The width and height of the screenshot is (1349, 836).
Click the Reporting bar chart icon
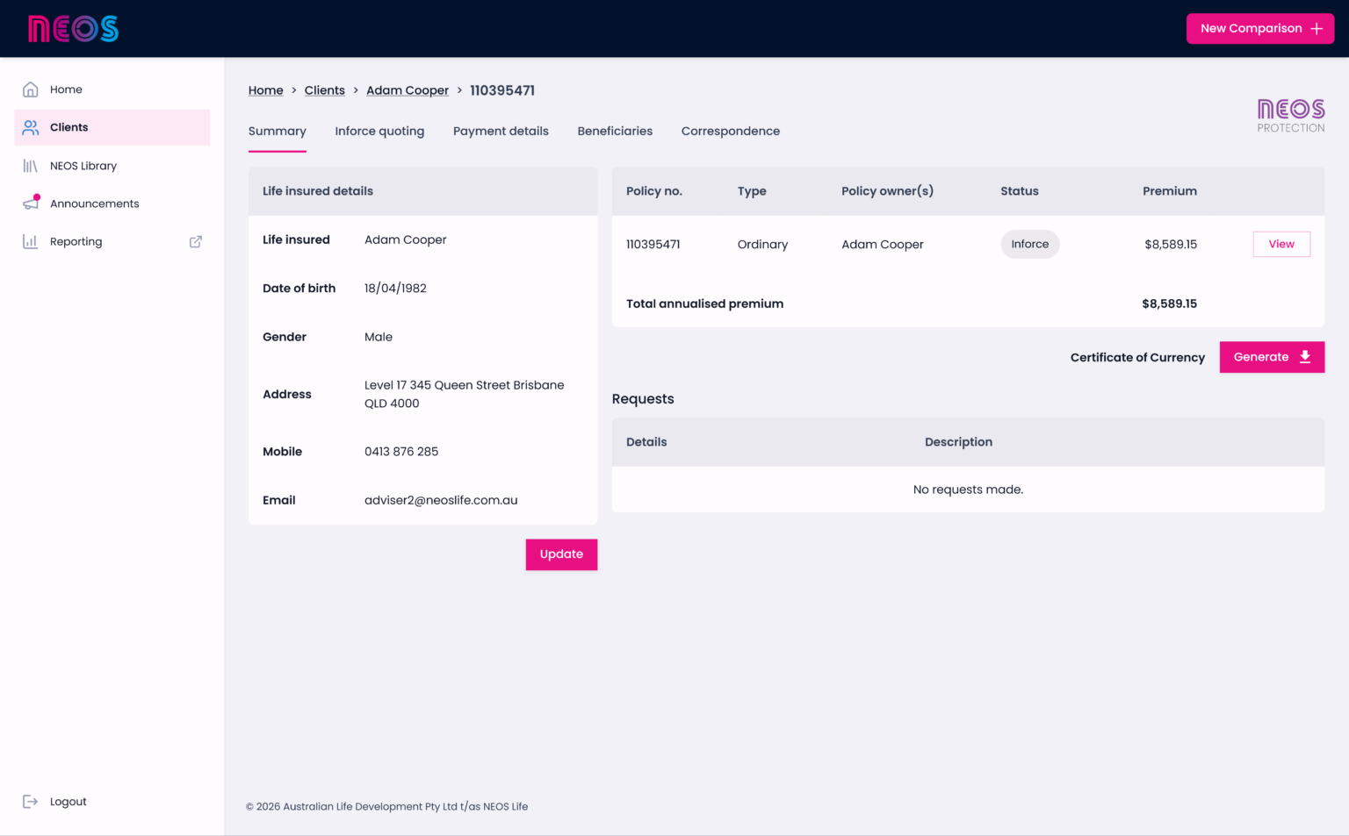click(31, 241)
